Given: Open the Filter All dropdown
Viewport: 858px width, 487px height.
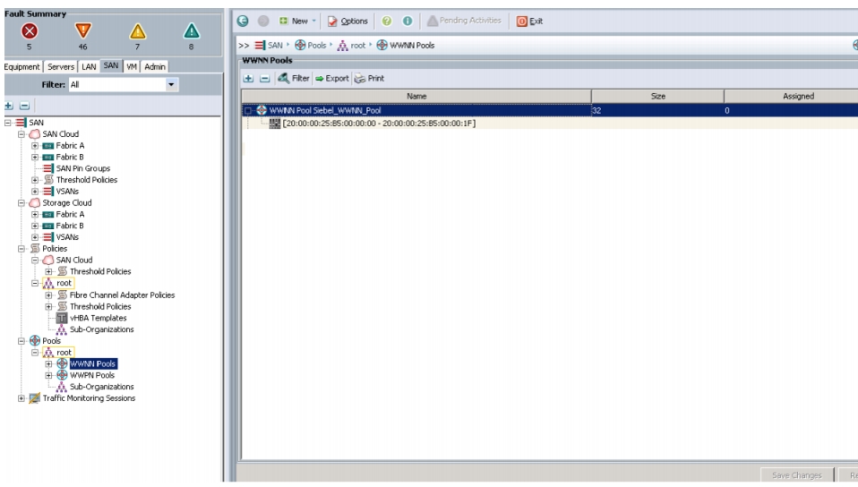Looking at the screenshot, I should click(171, 85).
